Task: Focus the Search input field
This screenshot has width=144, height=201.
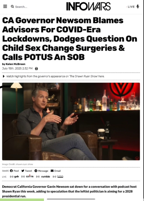Action: coord(21,7)
